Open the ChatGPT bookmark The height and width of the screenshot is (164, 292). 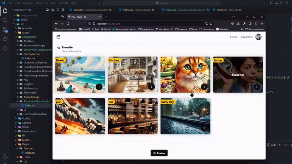click(85, 29)
